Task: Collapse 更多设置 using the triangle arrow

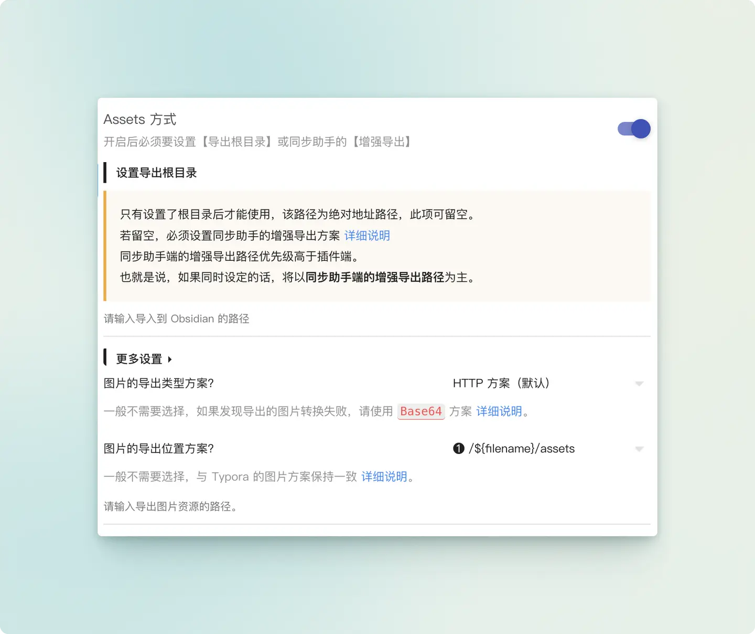Action: pos(170,360)
